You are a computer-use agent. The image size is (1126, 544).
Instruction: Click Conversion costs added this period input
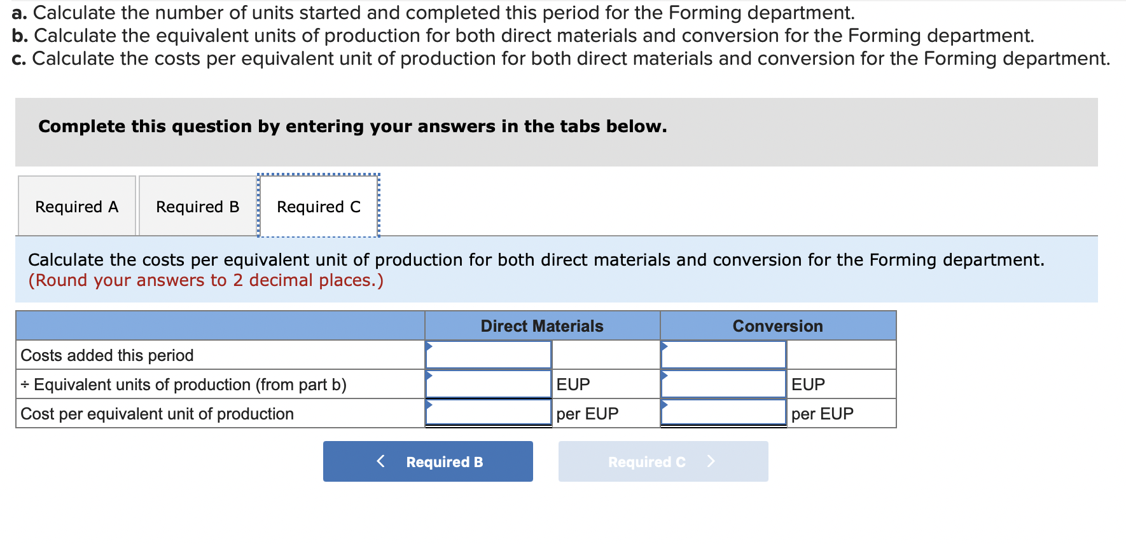(x=723, y=355)
